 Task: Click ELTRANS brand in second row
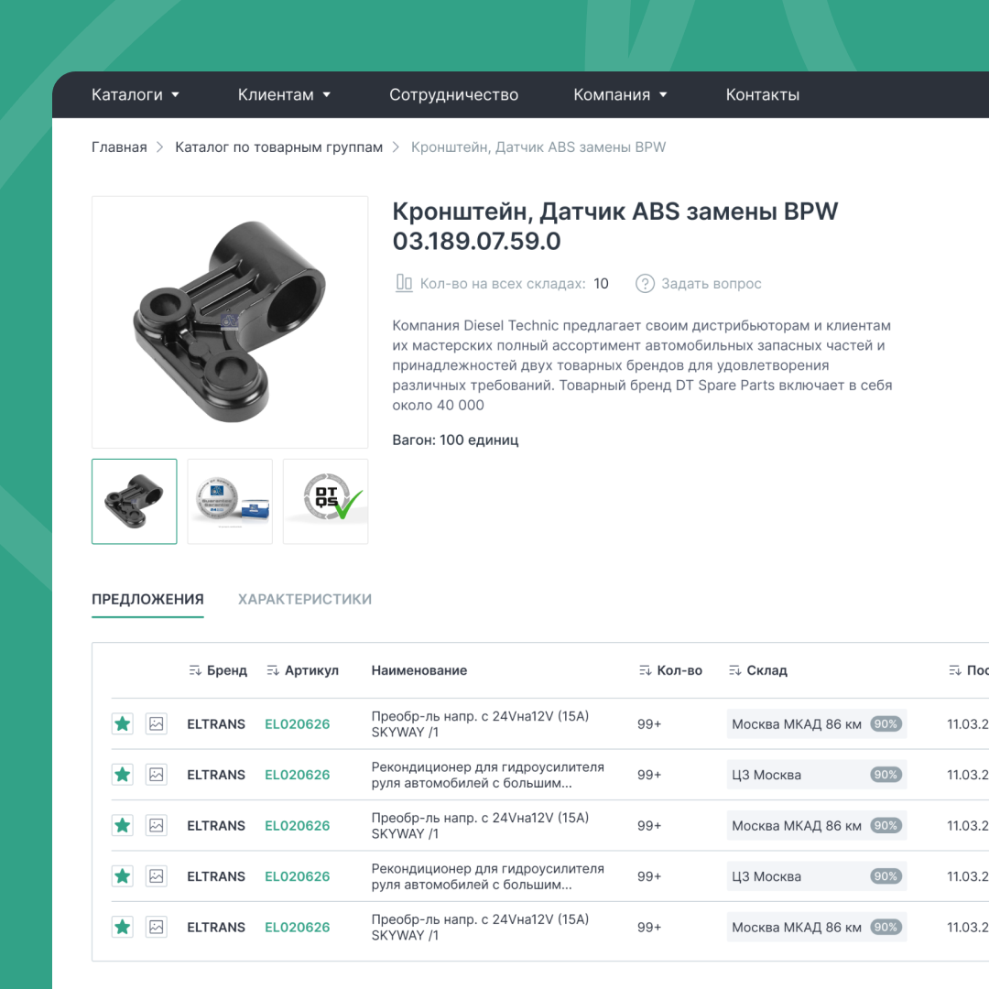216,775
